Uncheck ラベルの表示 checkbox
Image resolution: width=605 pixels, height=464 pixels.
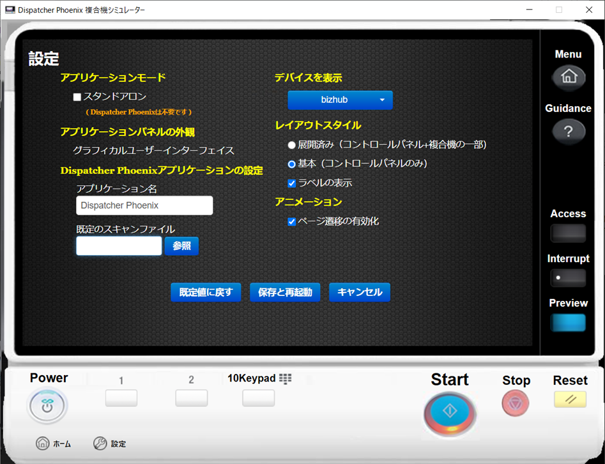click(292, 183)
